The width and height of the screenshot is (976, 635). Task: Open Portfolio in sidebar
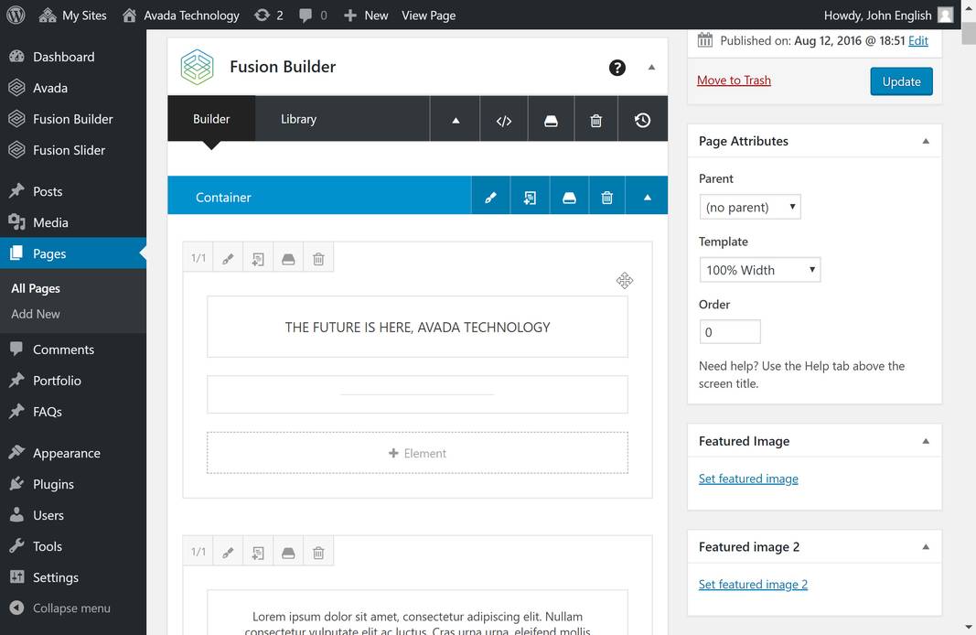pyautogui.click(x=73, y=381)
